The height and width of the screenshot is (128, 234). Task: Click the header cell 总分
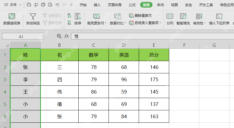point(154,55)
